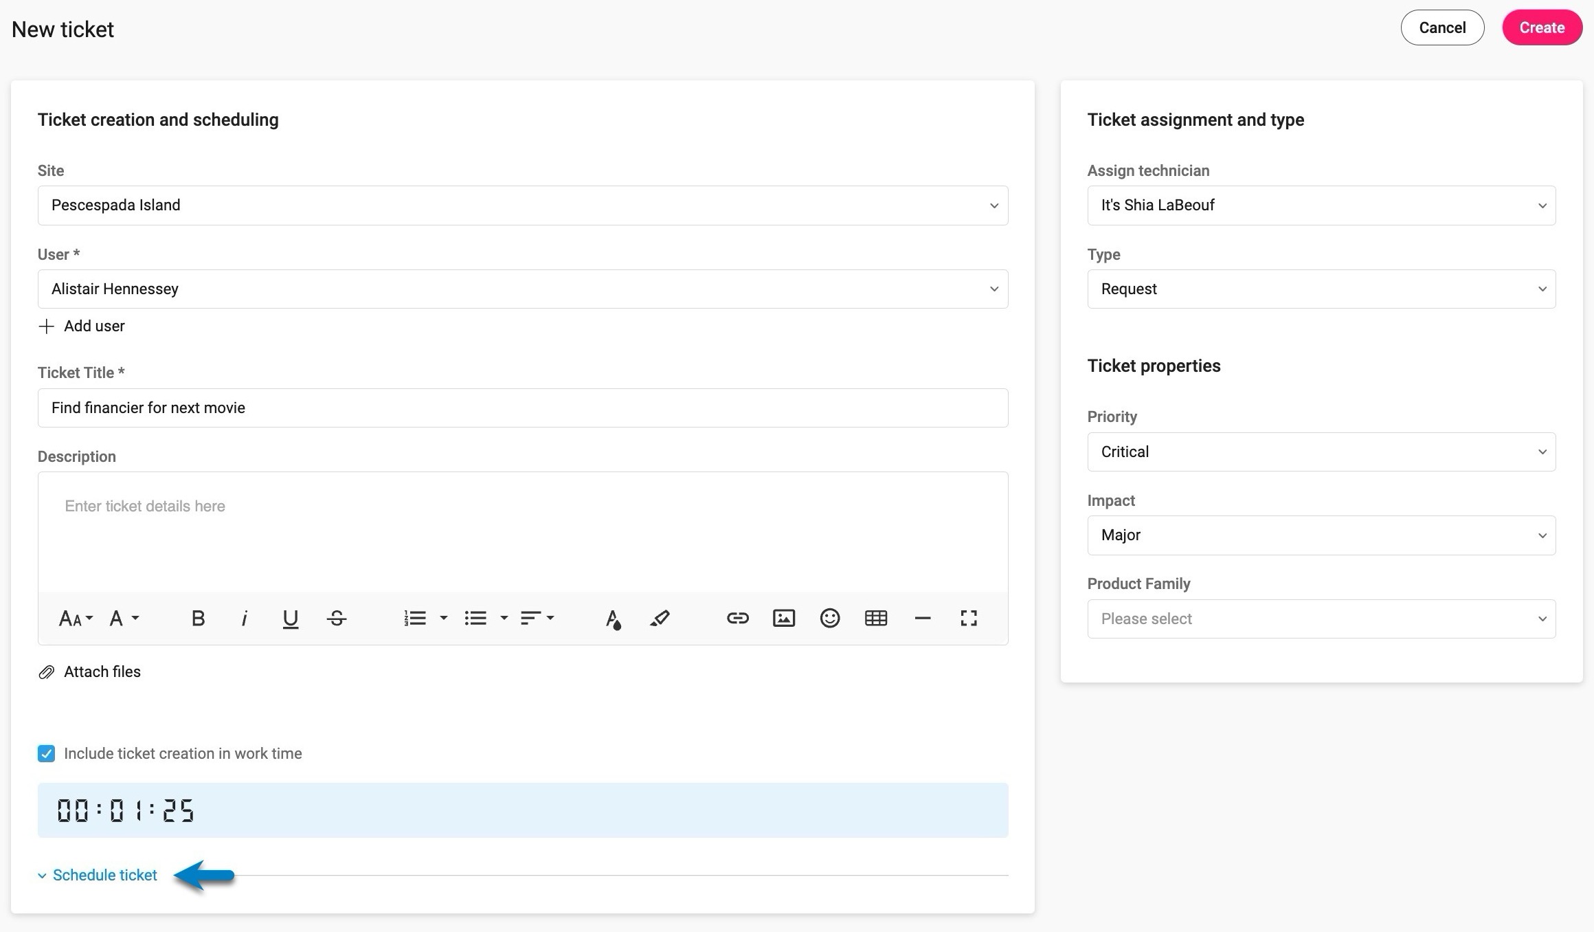1594x932 pixels.
Task: Open bulleted list style arrow
Action: point(504,619)
